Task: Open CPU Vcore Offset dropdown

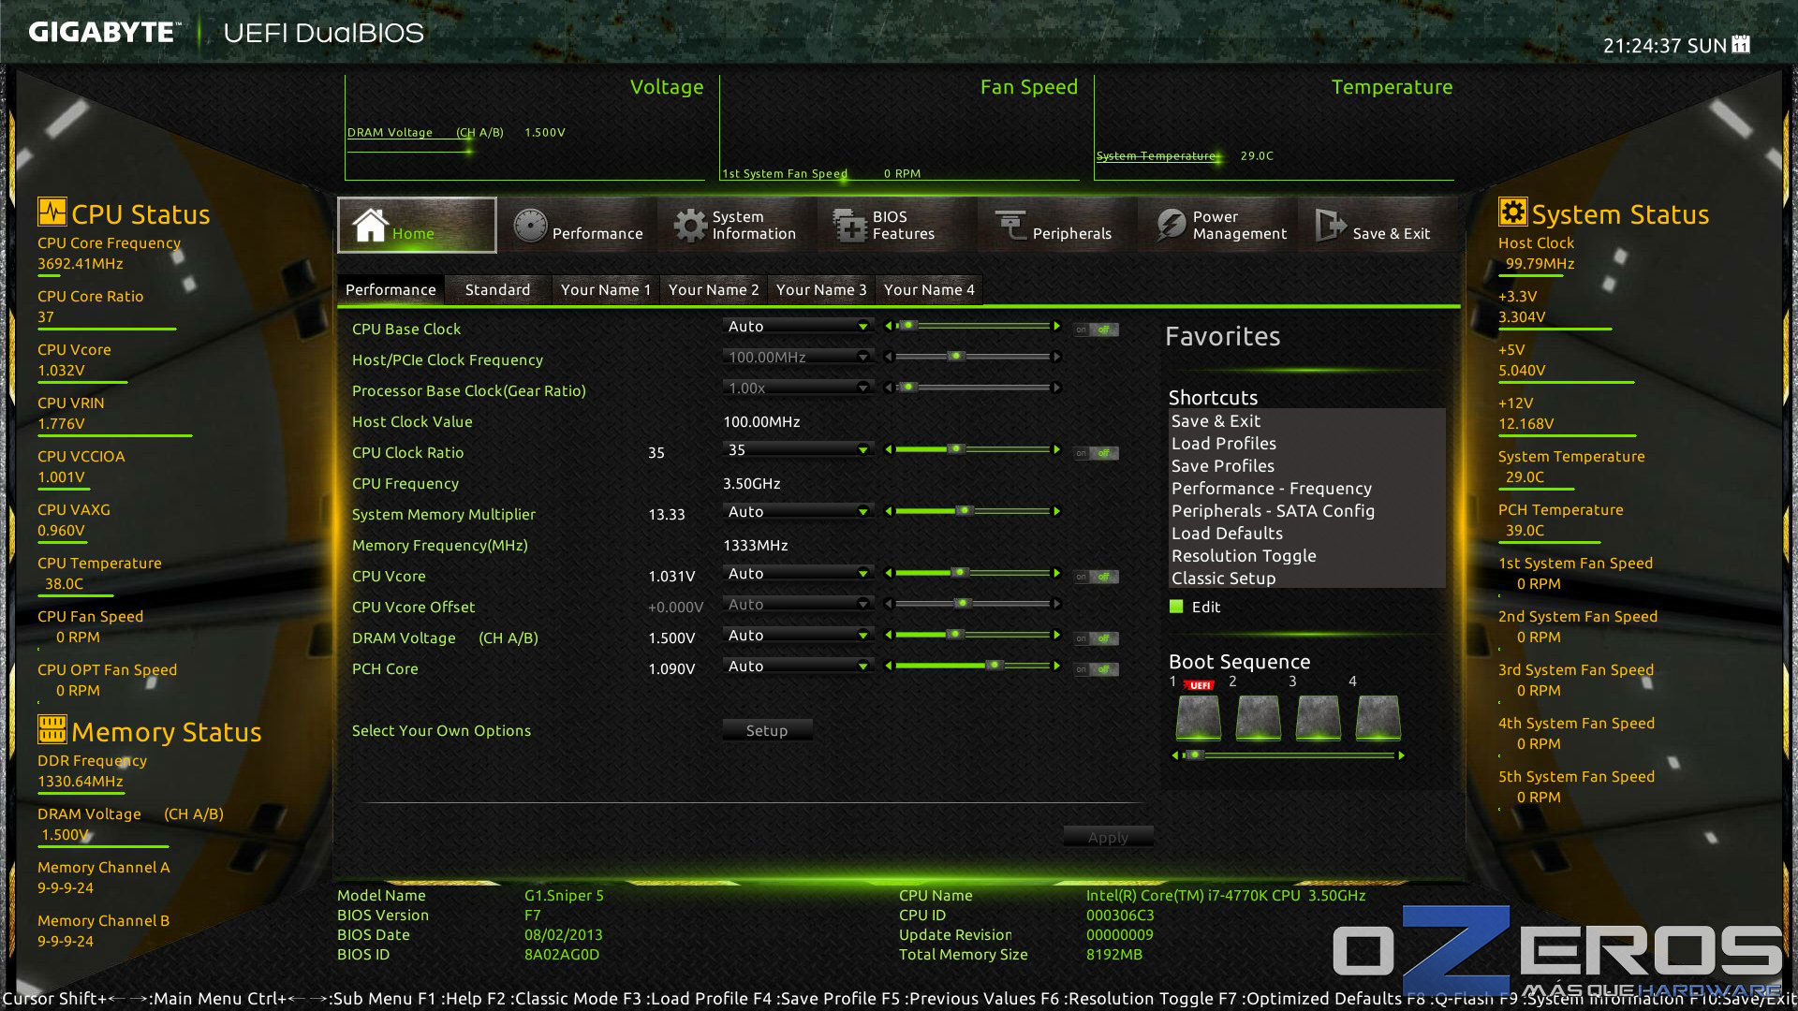Action: click(798, 604)
